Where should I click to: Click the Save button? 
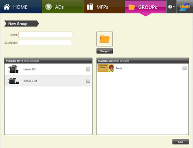tap(181, 142)
